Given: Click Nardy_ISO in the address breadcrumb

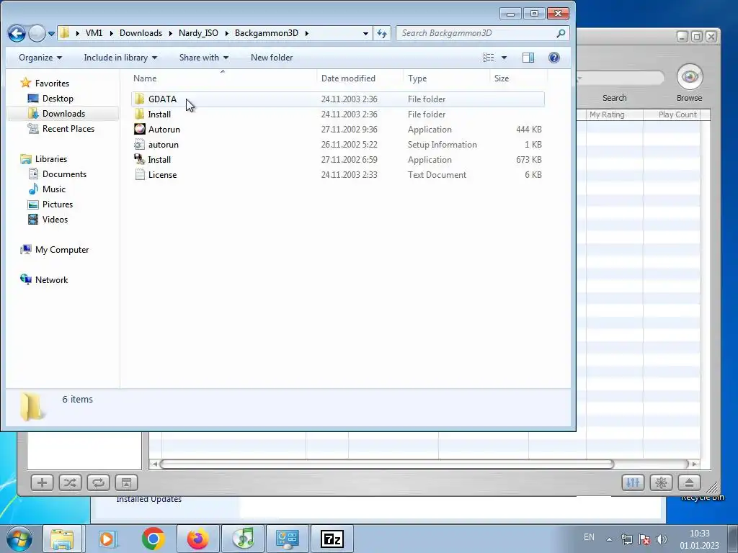Looking at the screenshot, I should click(198, 33).
